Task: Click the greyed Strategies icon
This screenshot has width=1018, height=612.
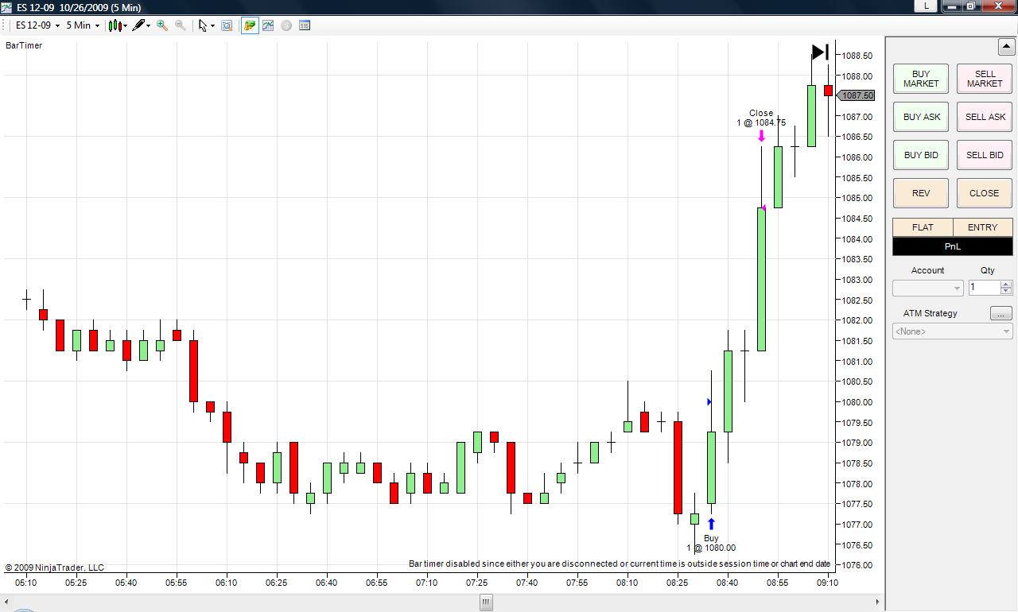Action: click(x=286, y=25)
